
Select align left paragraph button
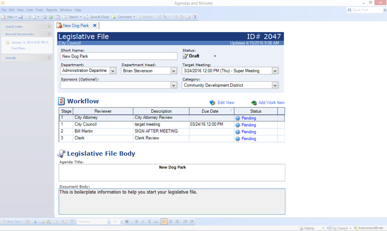164,221
